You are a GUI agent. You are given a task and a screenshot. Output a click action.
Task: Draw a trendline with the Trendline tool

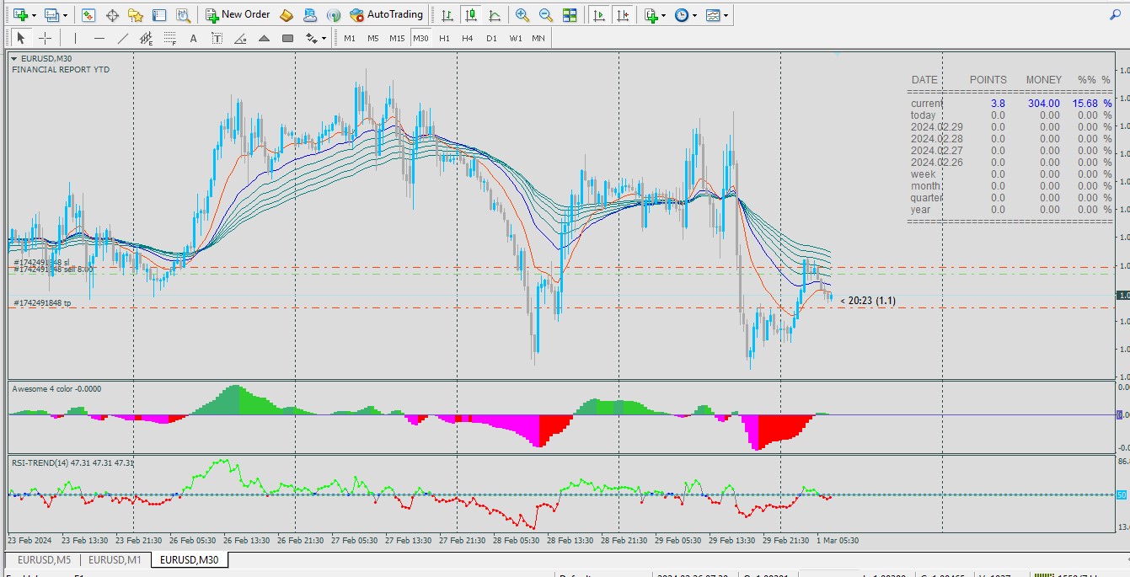pos(123,38)
